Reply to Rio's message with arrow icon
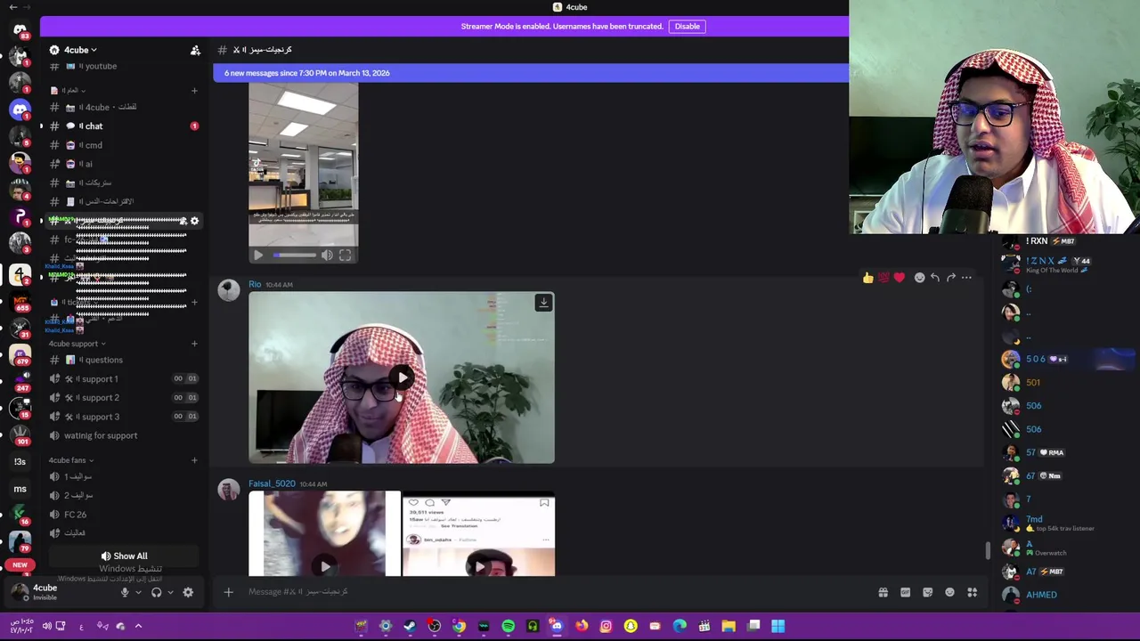Screen dimensions: 1140x641 click(x=935, y=278)
